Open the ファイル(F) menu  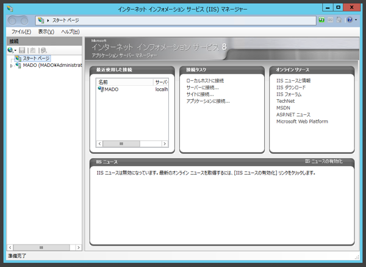coord(21,32)
